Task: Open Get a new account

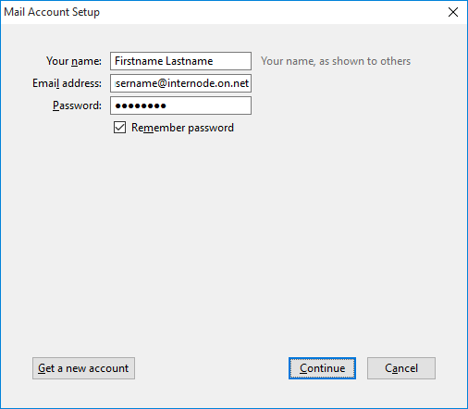Action: (x=83, y=368)
